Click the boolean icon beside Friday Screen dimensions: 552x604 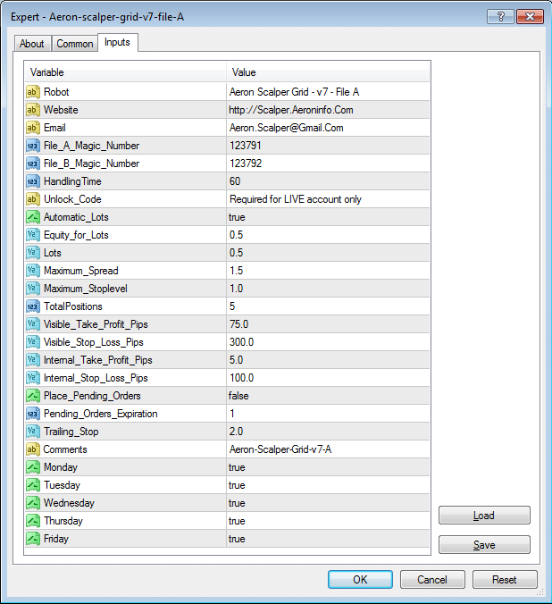point(33,539)
